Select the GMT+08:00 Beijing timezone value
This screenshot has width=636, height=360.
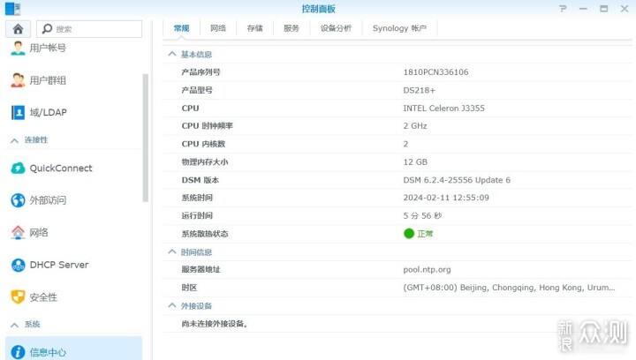(510, 288)
